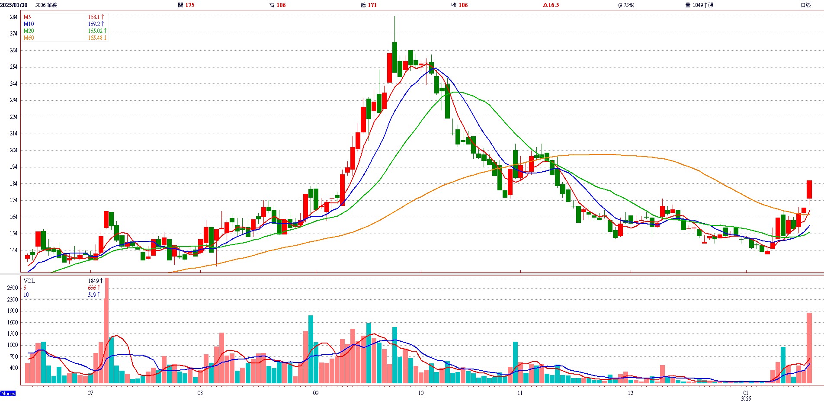Click the 5-day volume average label
The width and height of the screenshot is (824, 401).
[25, 288]
